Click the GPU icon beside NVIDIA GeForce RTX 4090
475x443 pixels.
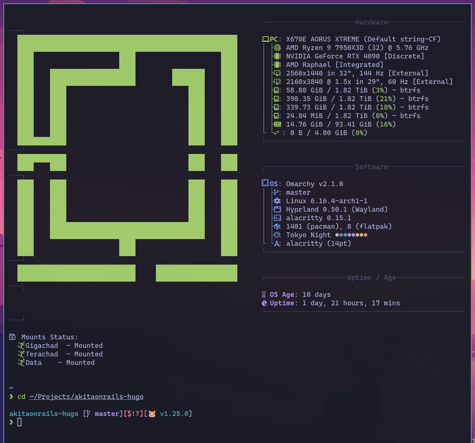coord(277,56)
